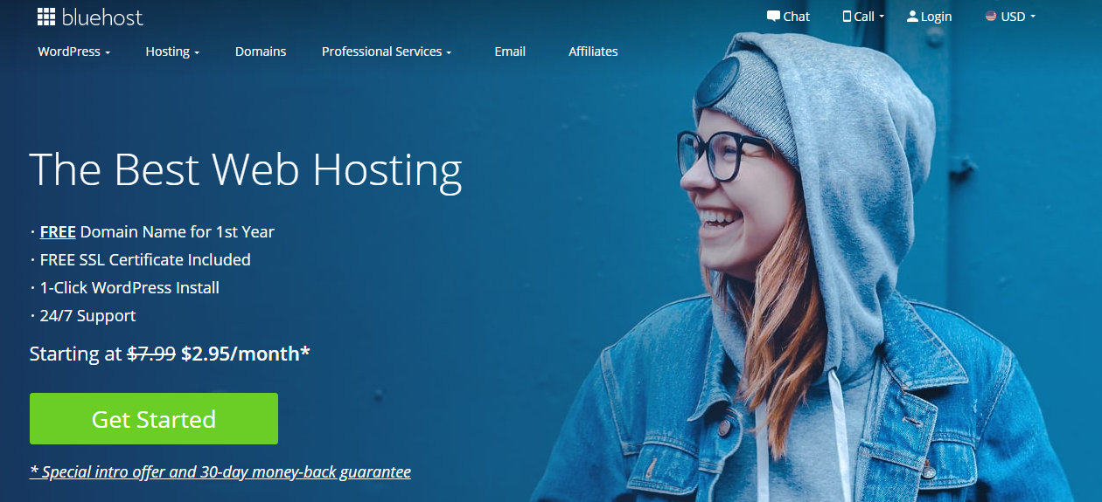Click the bluehost wordmark text
Viewport: 1102px width, 502px height.
pyautogui.click(x=102, y=17)
